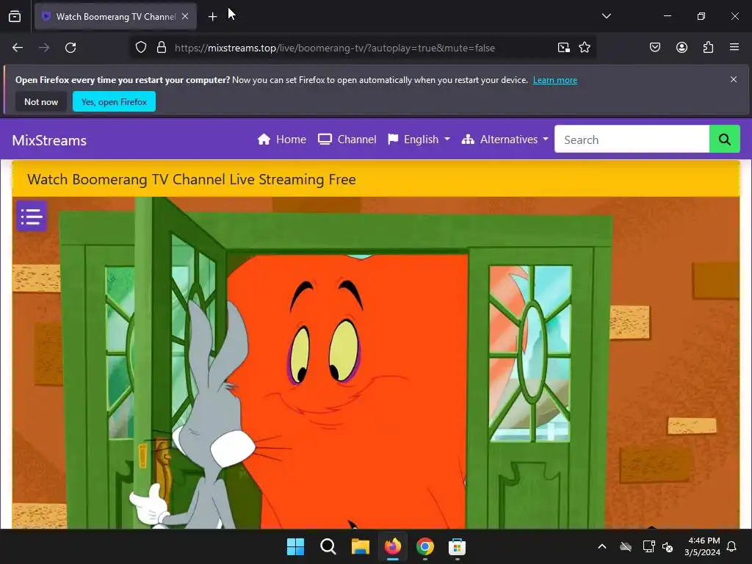Open a new tab with plus button

pyautogui.click(x=212, y=17)
